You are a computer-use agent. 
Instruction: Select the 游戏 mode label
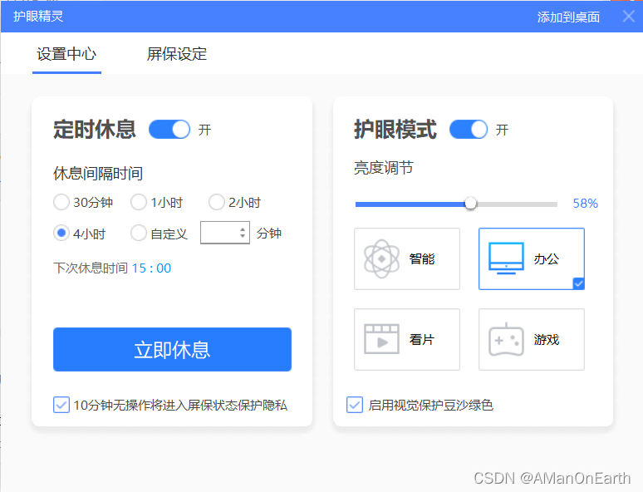[547, 339]
